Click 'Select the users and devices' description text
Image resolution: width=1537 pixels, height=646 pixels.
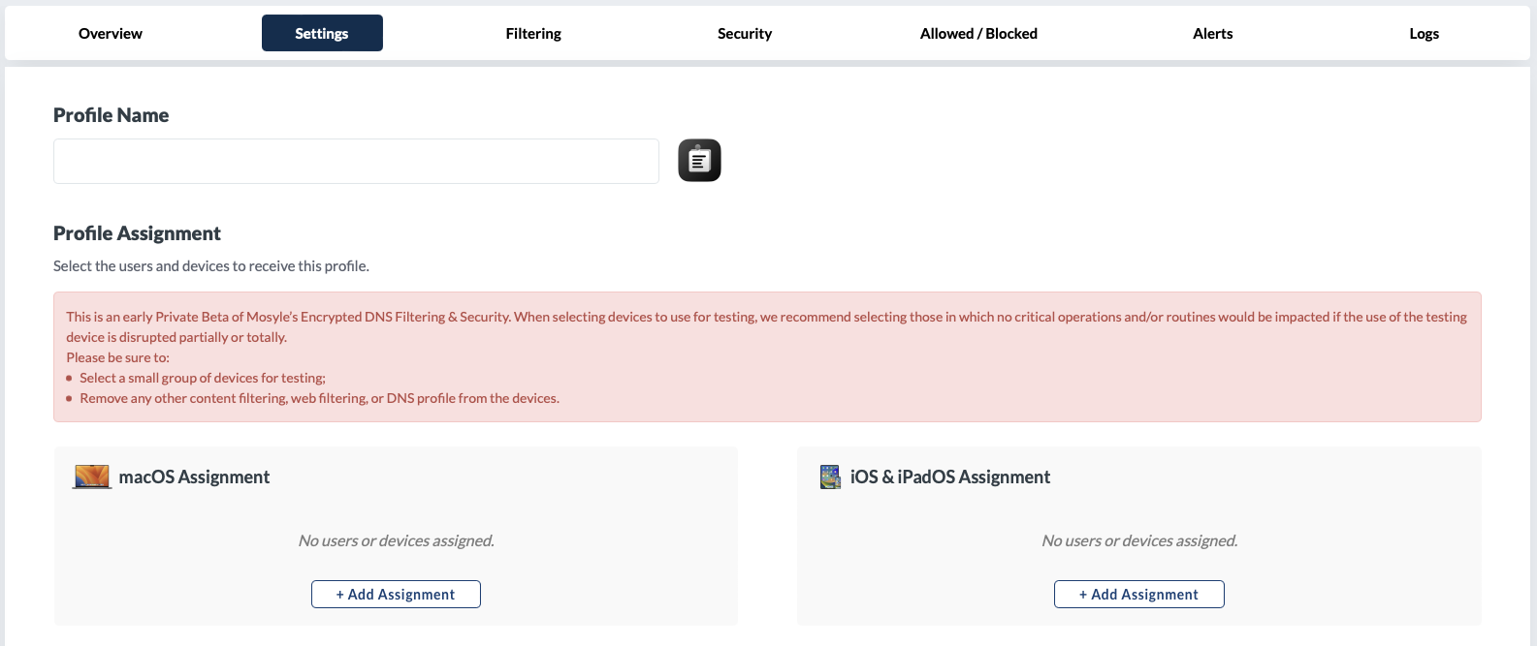click(x=211, y=266)
